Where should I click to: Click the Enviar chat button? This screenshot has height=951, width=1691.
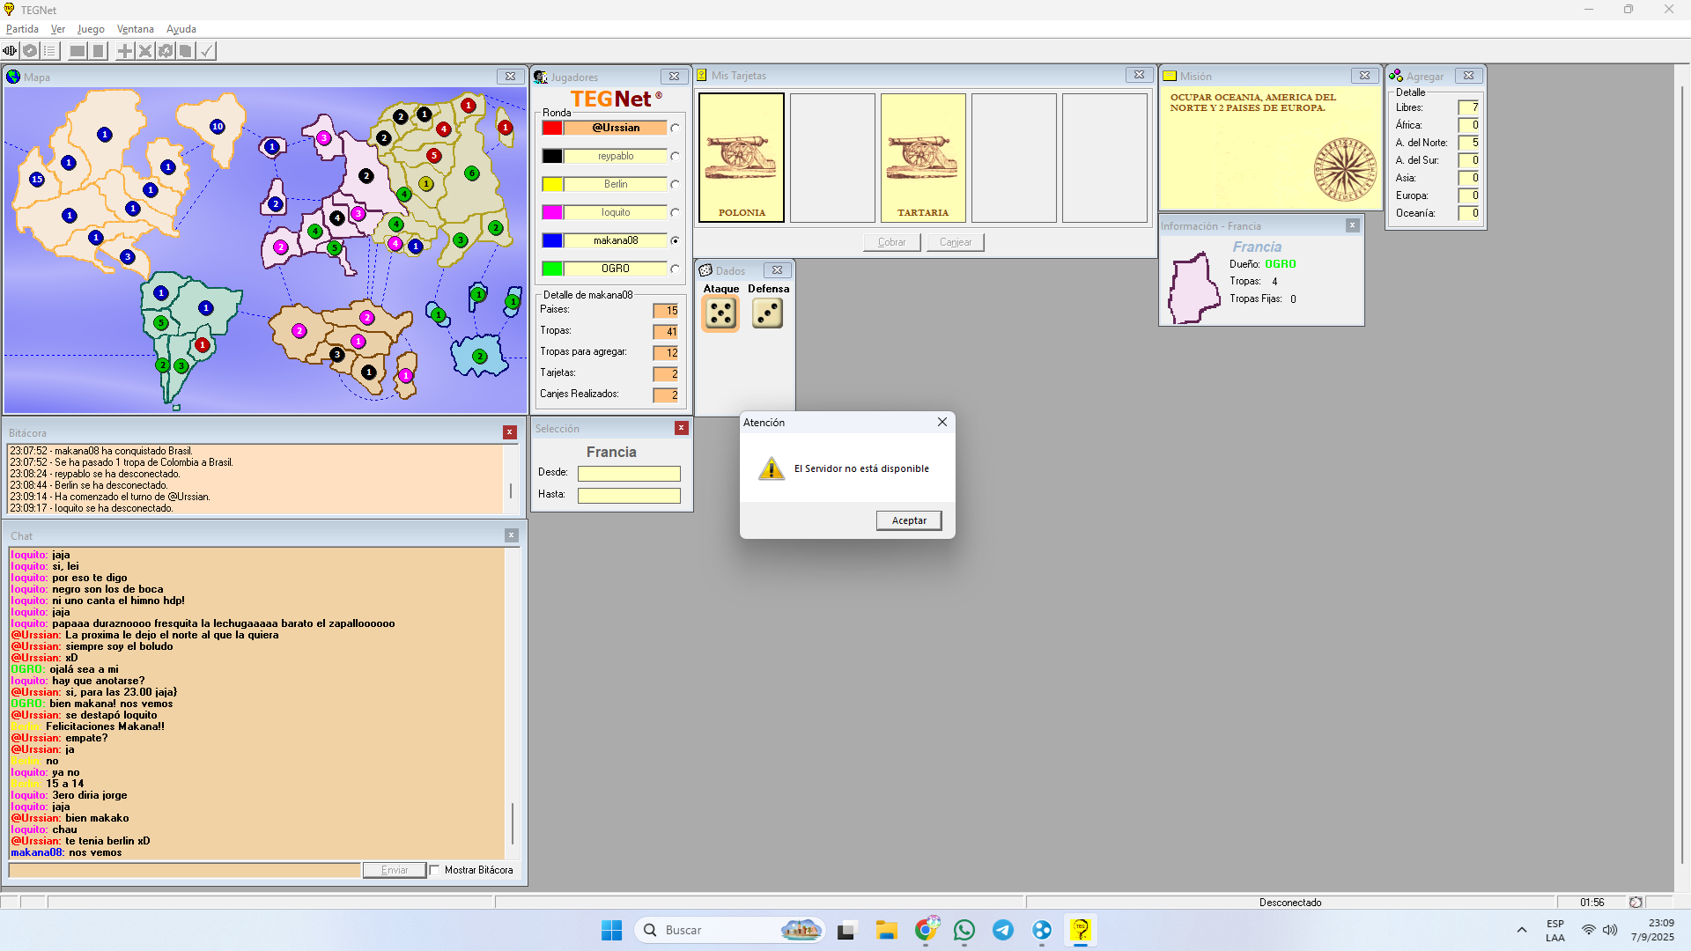tap(395, 870)
